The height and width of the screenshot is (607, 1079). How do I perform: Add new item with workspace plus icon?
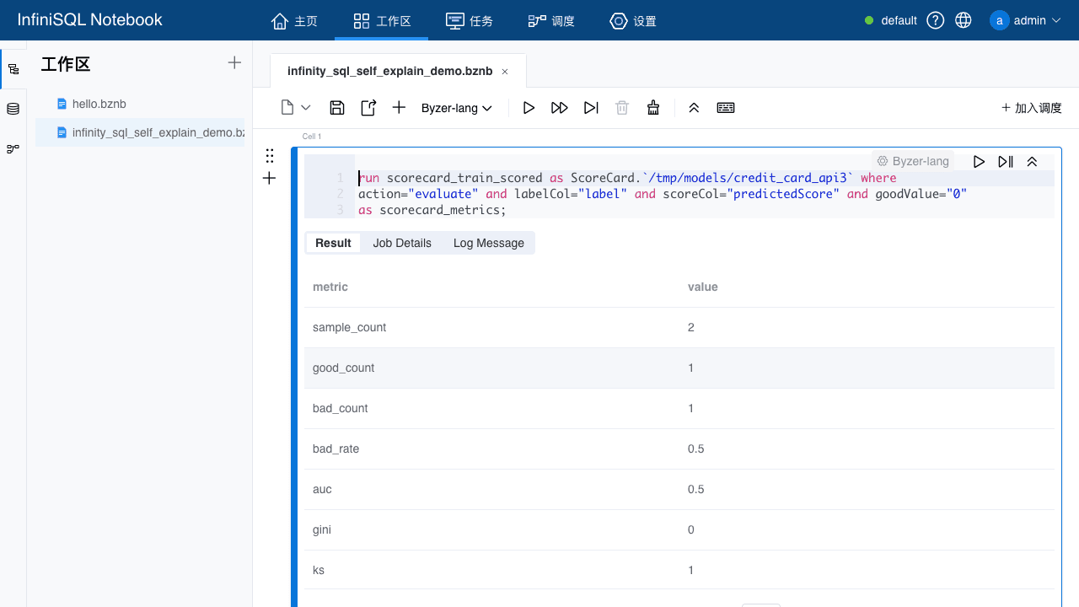pyautogui.click(x=234, y=62)
